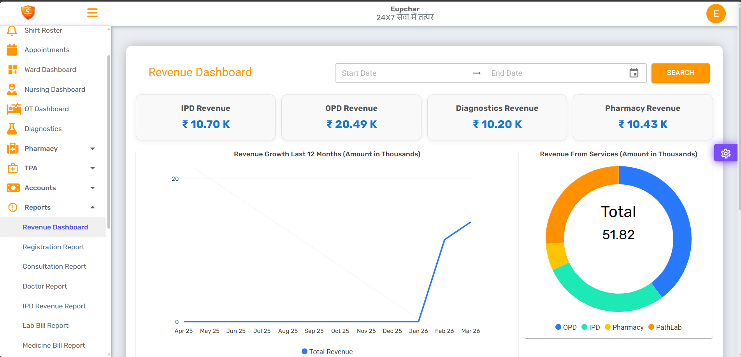741x357 pixels.
Task: Expand the Pharmacy submenu arrow
Action: pyautogui.click(x=93, y=149)
